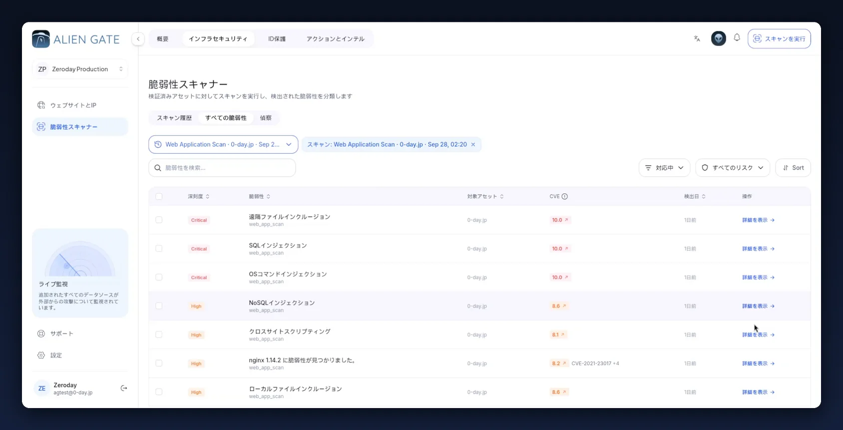Remove the Web Application Scan filter chip
843x430 pixels.
point(473,145)
